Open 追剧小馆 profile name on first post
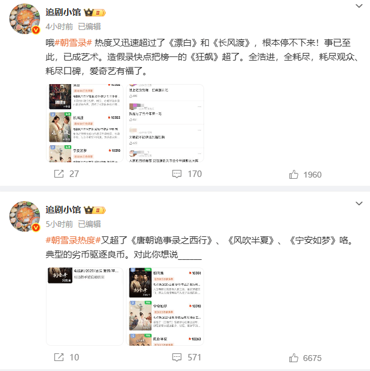Screen dimensions: 370x371 pos(63,12)
